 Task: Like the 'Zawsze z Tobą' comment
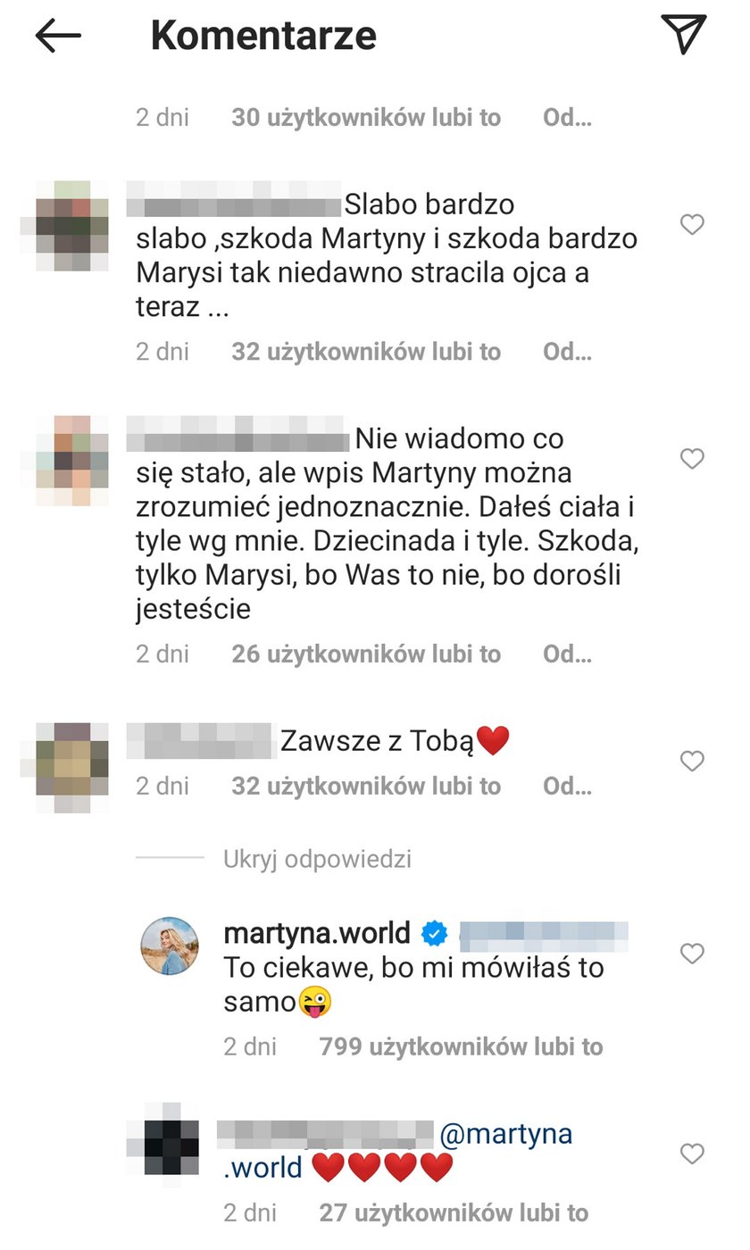[x=693, y=761]
